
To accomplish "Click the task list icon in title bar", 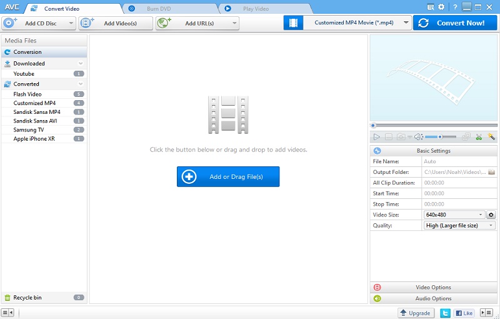I will click(431, 7).
